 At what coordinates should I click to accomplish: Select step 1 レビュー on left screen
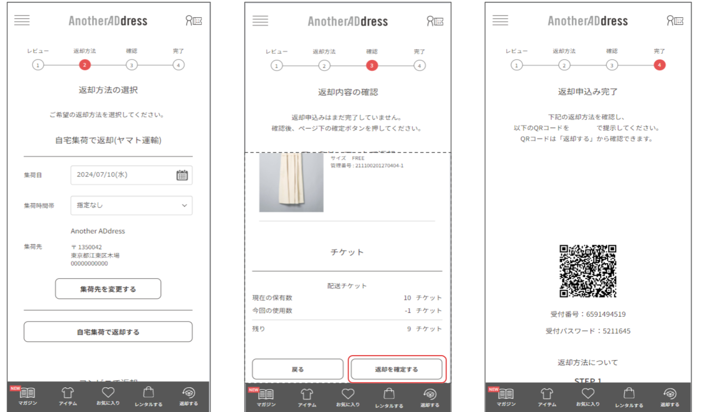[38, 65]
